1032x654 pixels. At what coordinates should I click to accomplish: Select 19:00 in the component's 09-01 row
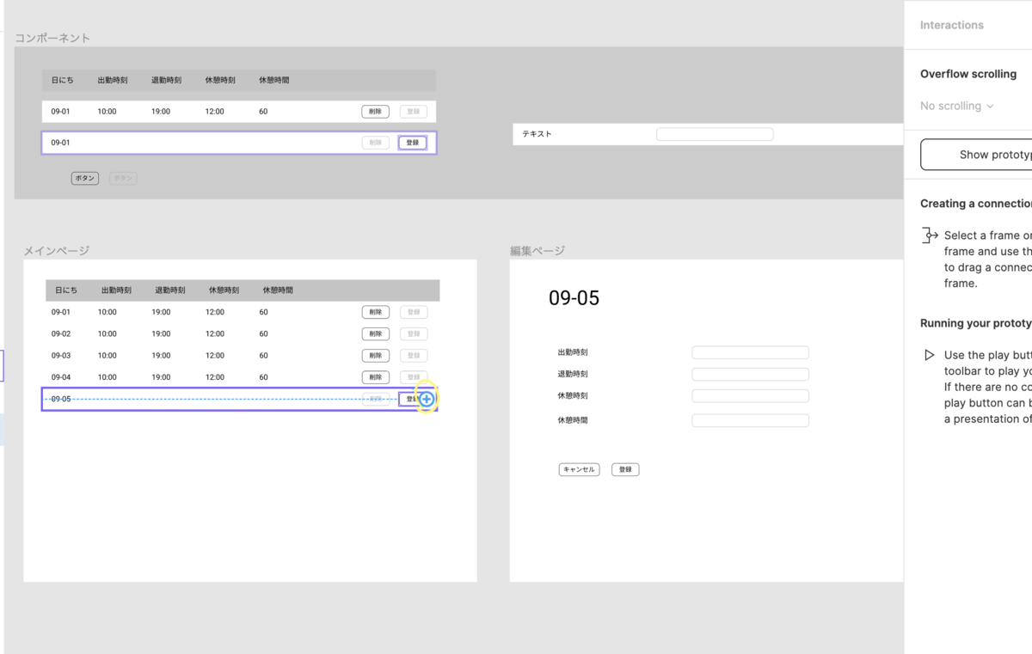[x=161, y=112]
